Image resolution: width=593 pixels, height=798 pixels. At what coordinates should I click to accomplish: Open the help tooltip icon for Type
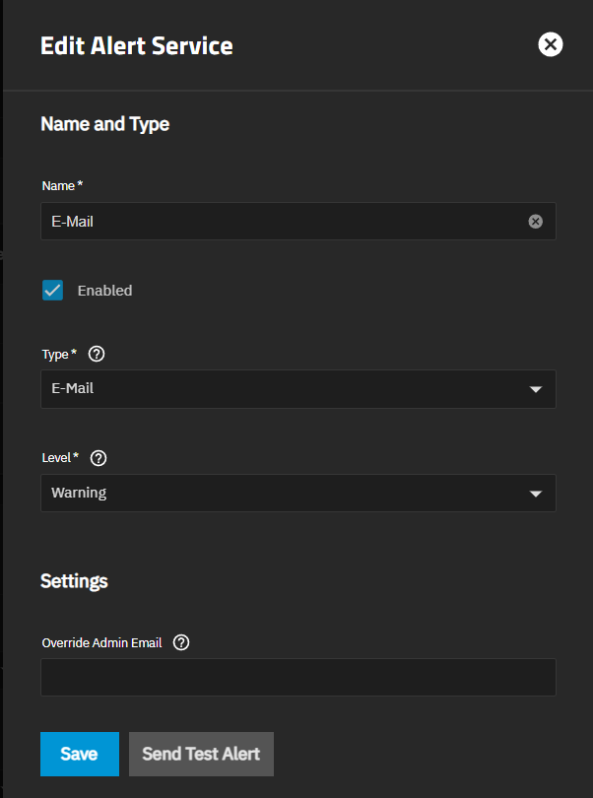click(x=97, y=354)
